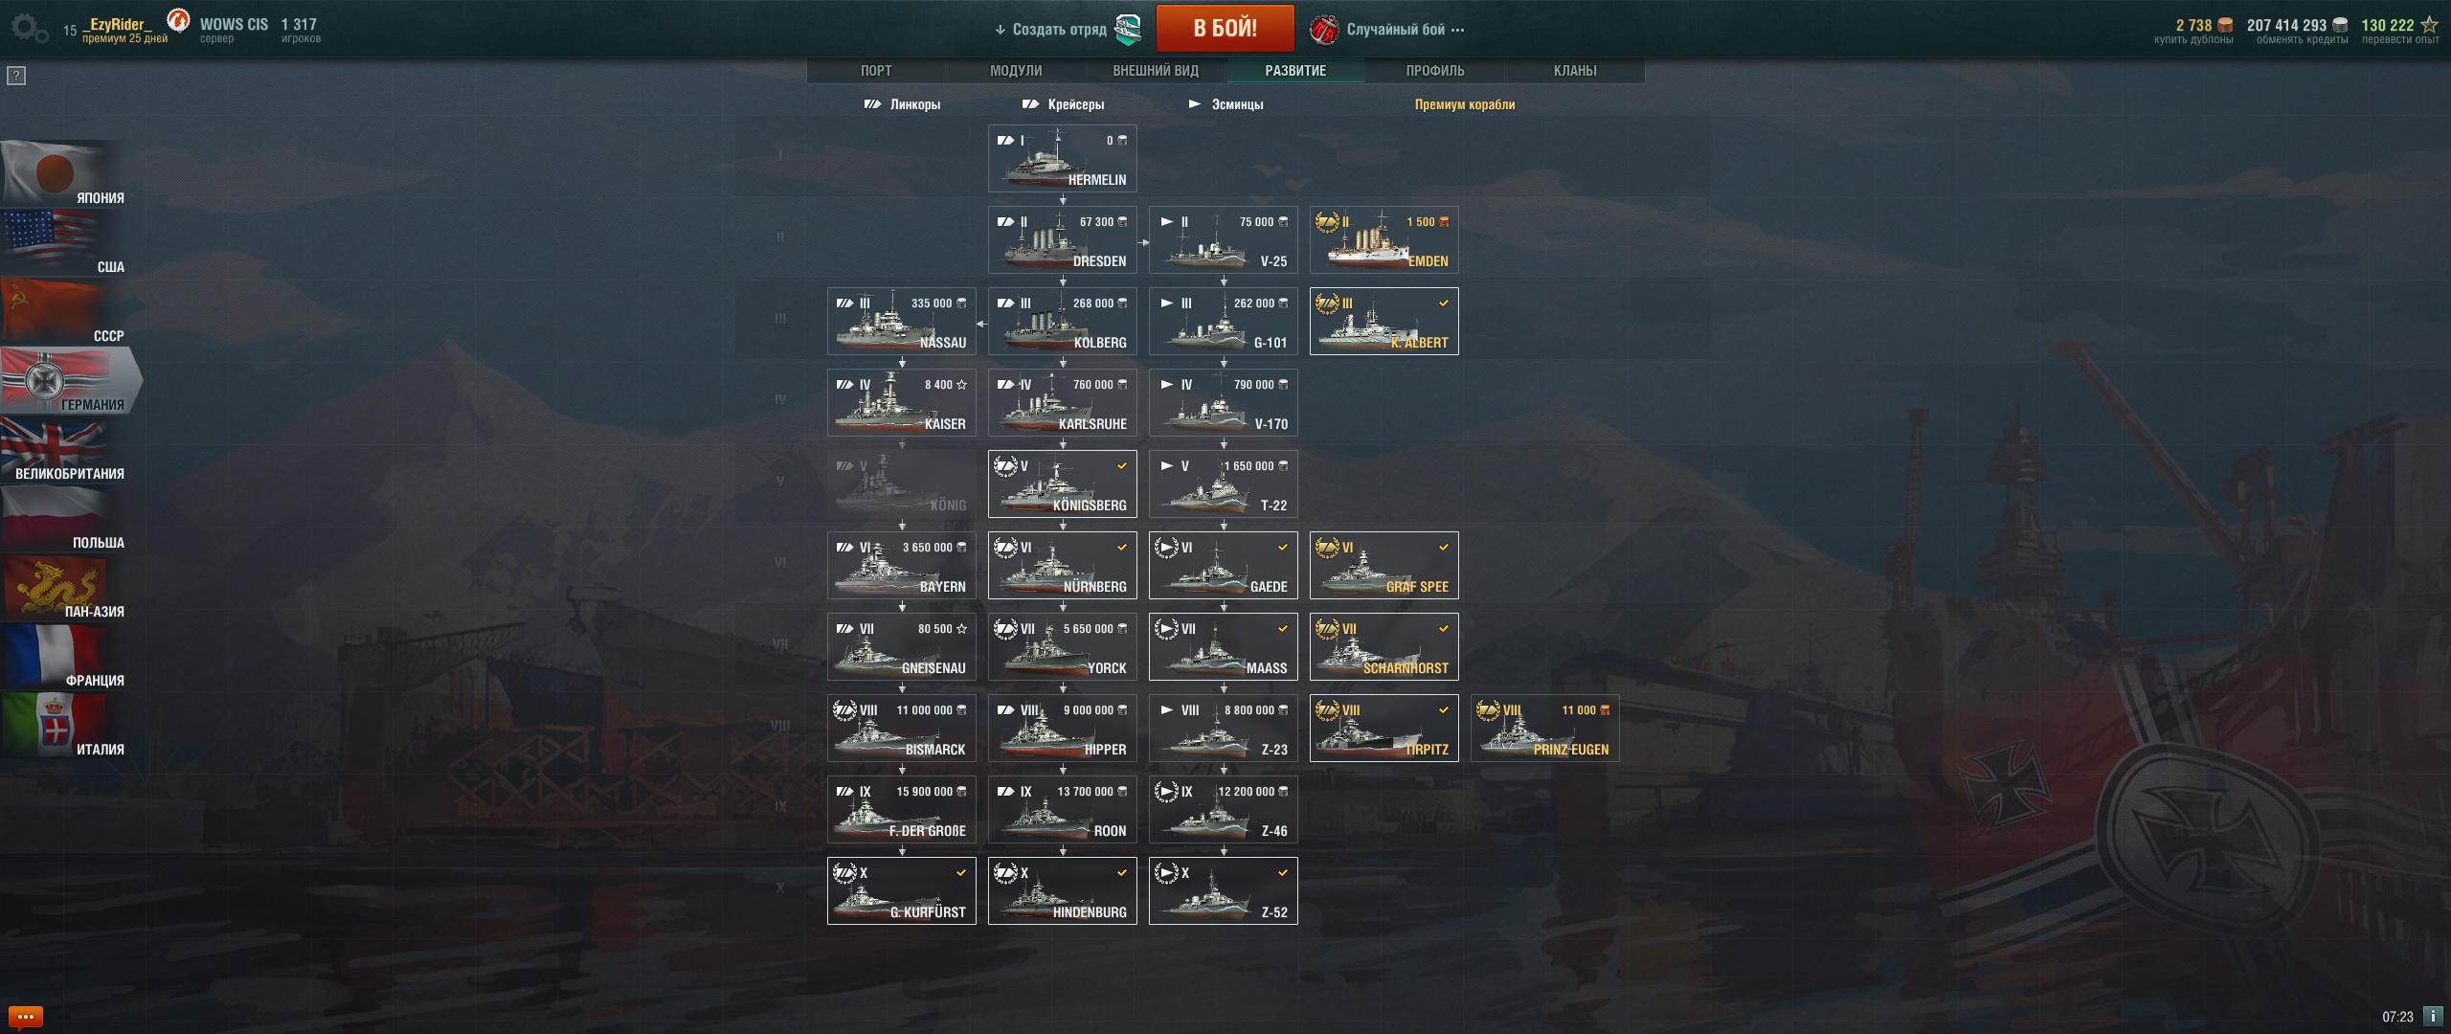The height and width of the screenshot is (1034, 2451).
Task: Open the ПРОФИЛЬ tab
Action: (1435, 71)
